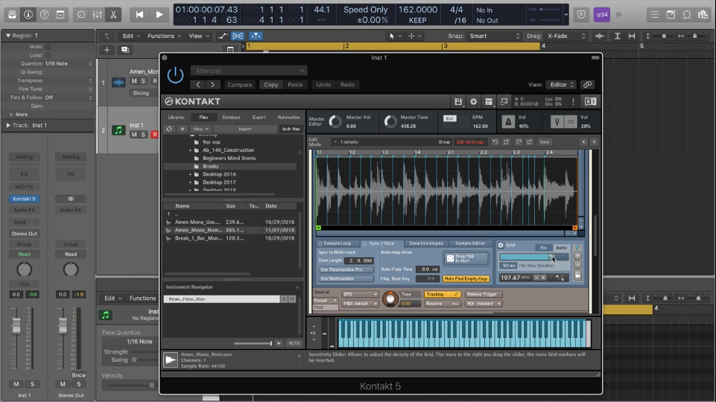This screenshot has height=402, width=716.
Task: Toggle Sample Loop tab power icon
Action: 320,243
